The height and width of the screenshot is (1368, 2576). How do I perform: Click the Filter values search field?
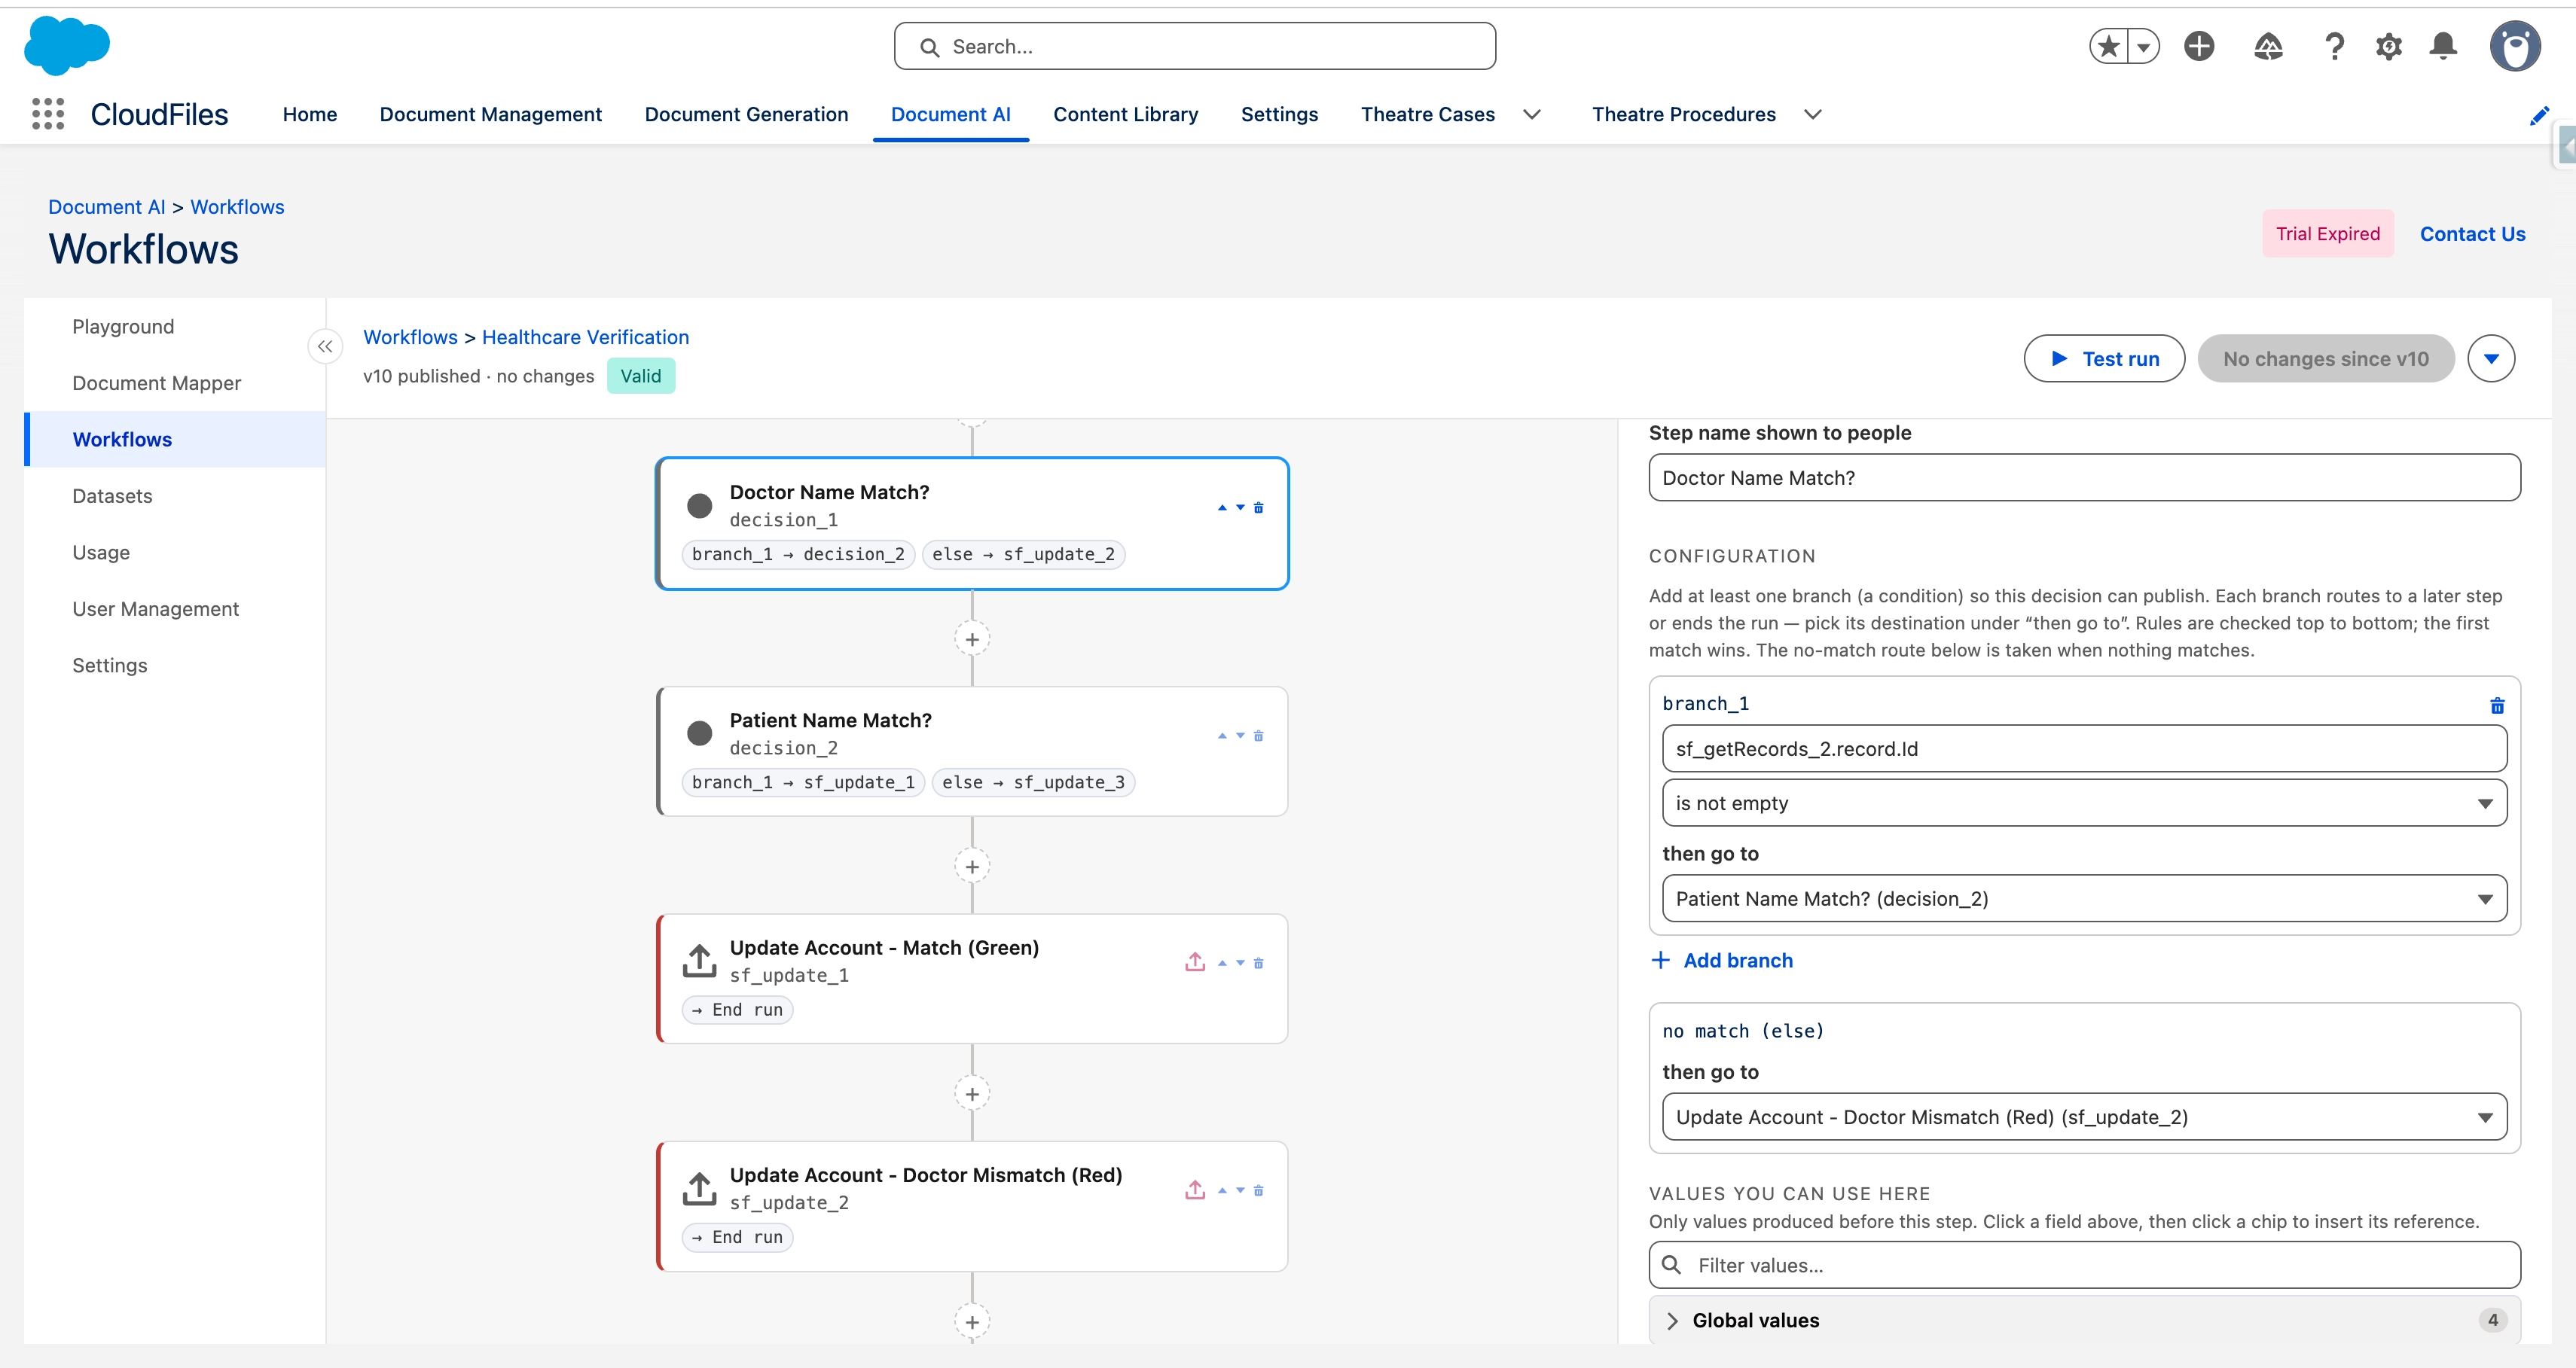coord(2084,1265)
